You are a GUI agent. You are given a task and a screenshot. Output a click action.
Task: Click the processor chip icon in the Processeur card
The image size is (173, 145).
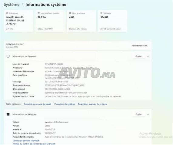(x=7, y=13)
